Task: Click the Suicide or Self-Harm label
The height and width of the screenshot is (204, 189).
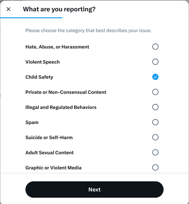Action: 49,138
